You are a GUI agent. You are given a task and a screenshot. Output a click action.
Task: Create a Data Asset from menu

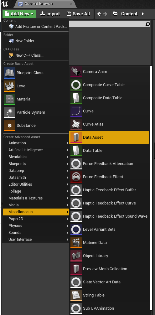pyautogui.click(x=109, y=137)
